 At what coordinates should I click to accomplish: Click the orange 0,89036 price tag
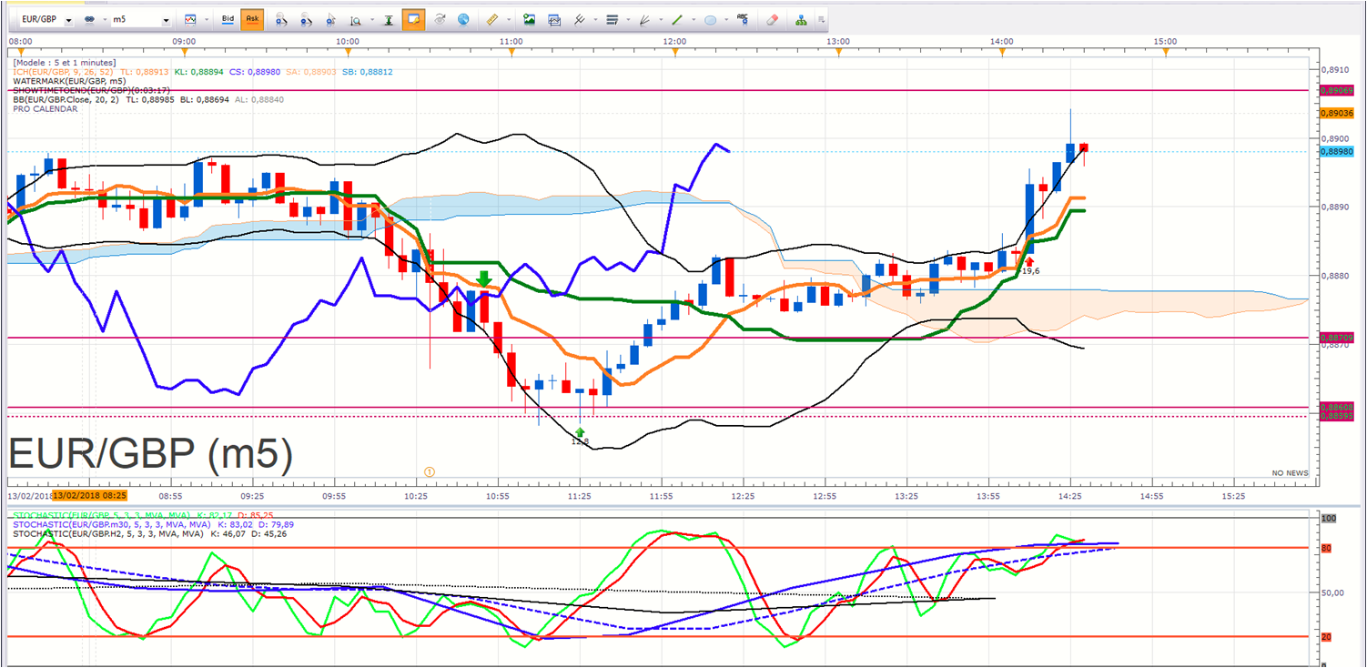(x=1336, y=113)
